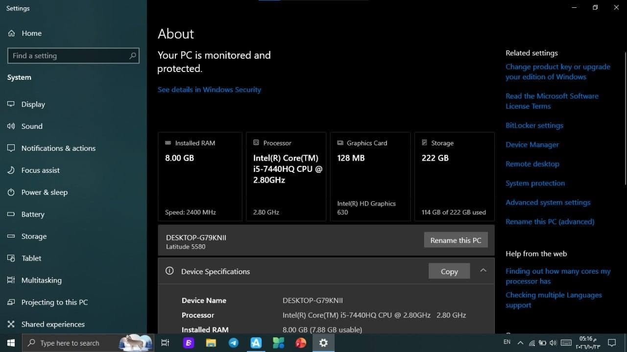
Task: Open Advanced system settings link
Action: tap(548, 202)
